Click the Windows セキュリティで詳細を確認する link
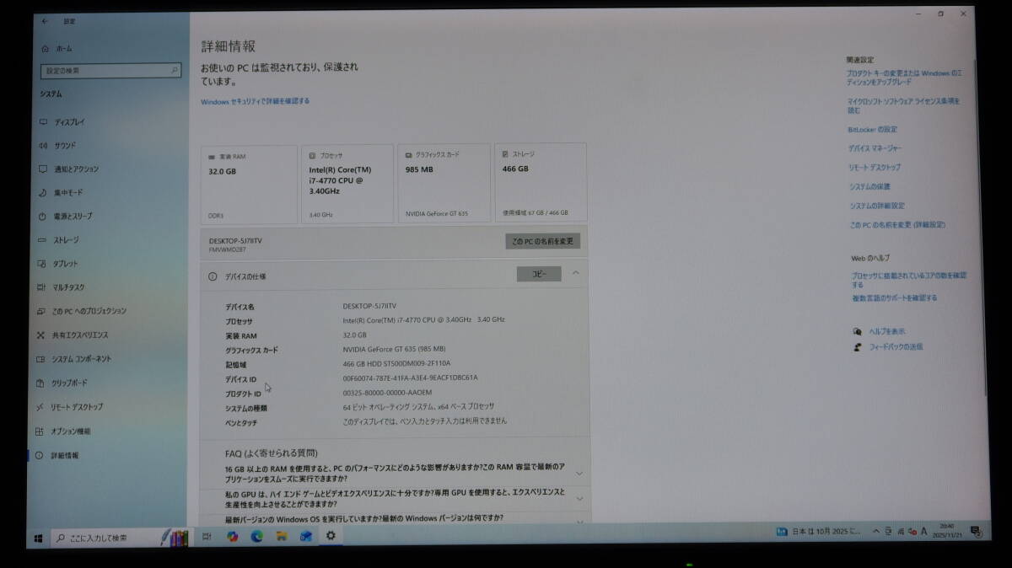This screenshot has width=1012, height=568. pos(256,101)
